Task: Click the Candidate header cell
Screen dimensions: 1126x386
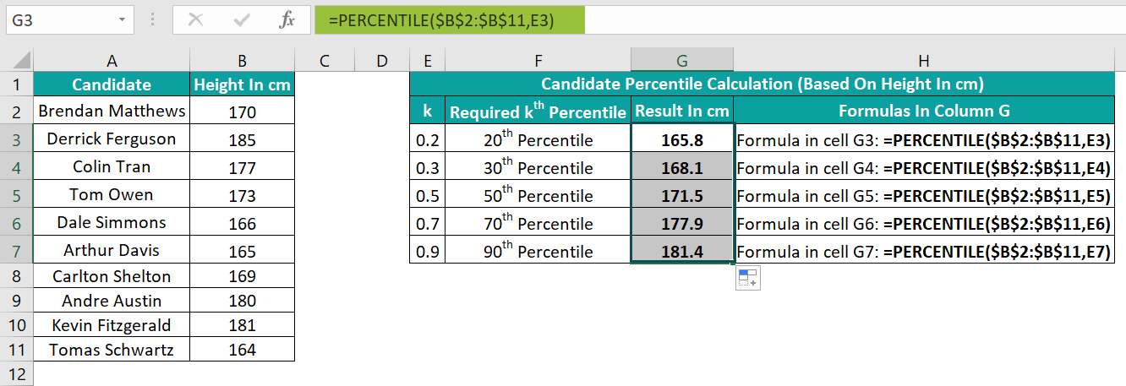Action: click(x=112, y=84)
